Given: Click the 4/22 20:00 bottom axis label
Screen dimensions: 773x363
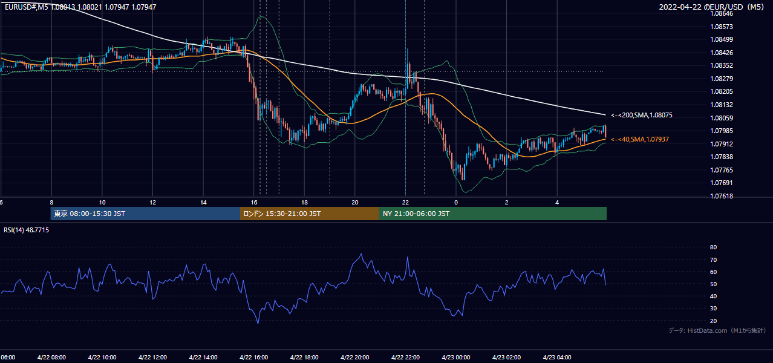Looking at the screenshot, I should (x=355, y=357).
